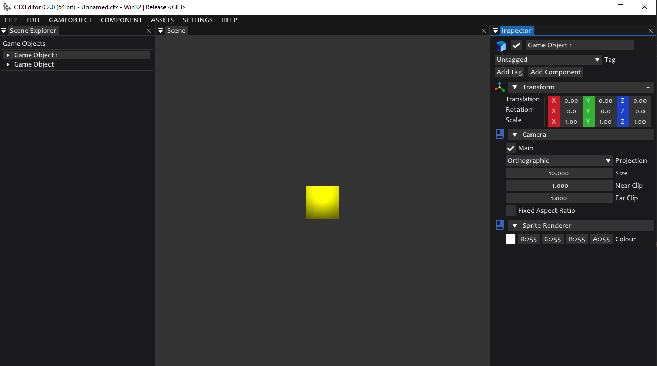The width and height of the screenshot is (657, 366).
Task: Open the GAMEOBJECT menu
Action: coord(70,20)
